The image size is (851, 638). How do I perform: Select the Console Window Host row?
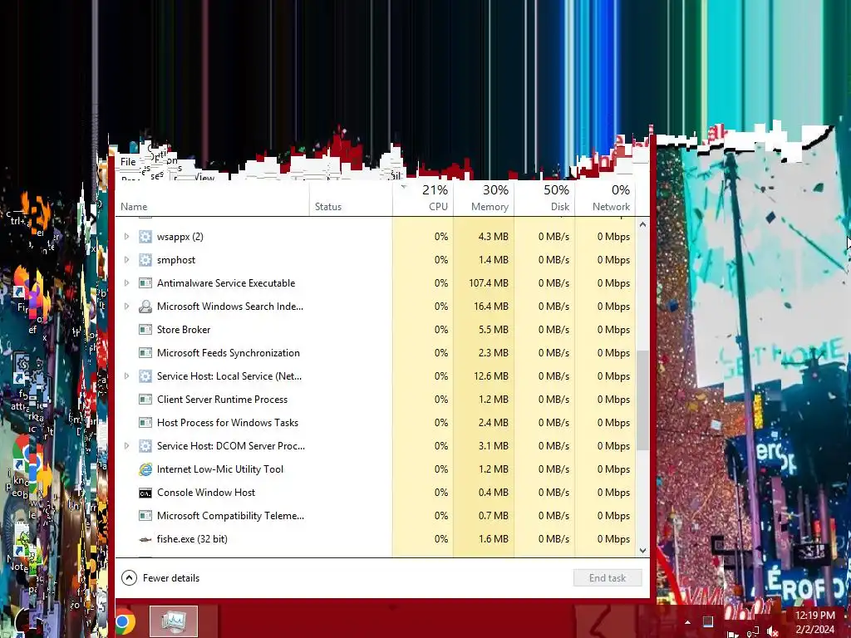coord(375,493)
